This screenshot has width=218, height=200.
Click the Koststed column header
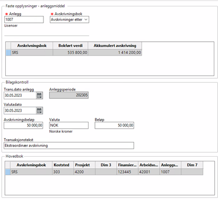[63, 165]
